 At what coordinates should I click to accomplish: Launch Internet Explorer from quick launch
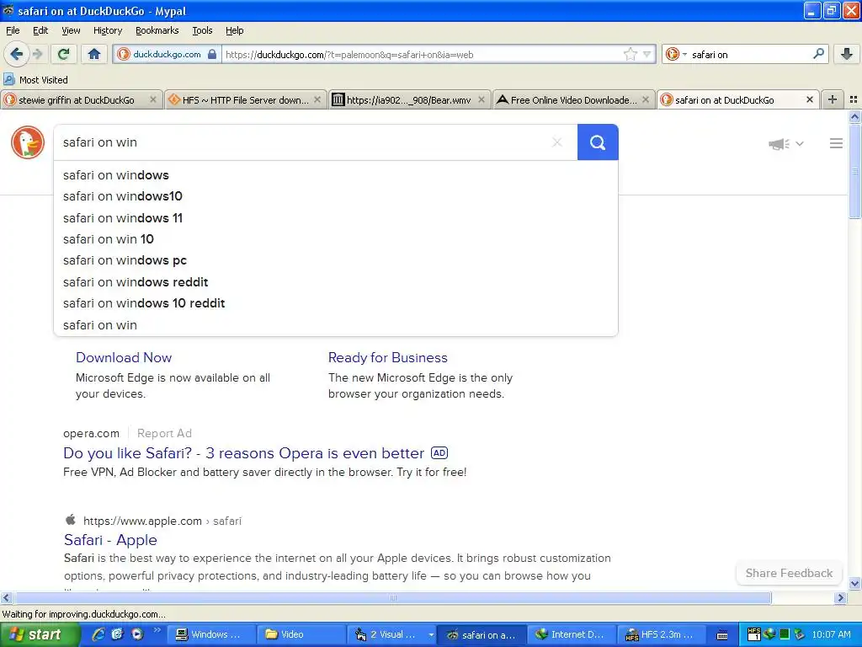98,634
